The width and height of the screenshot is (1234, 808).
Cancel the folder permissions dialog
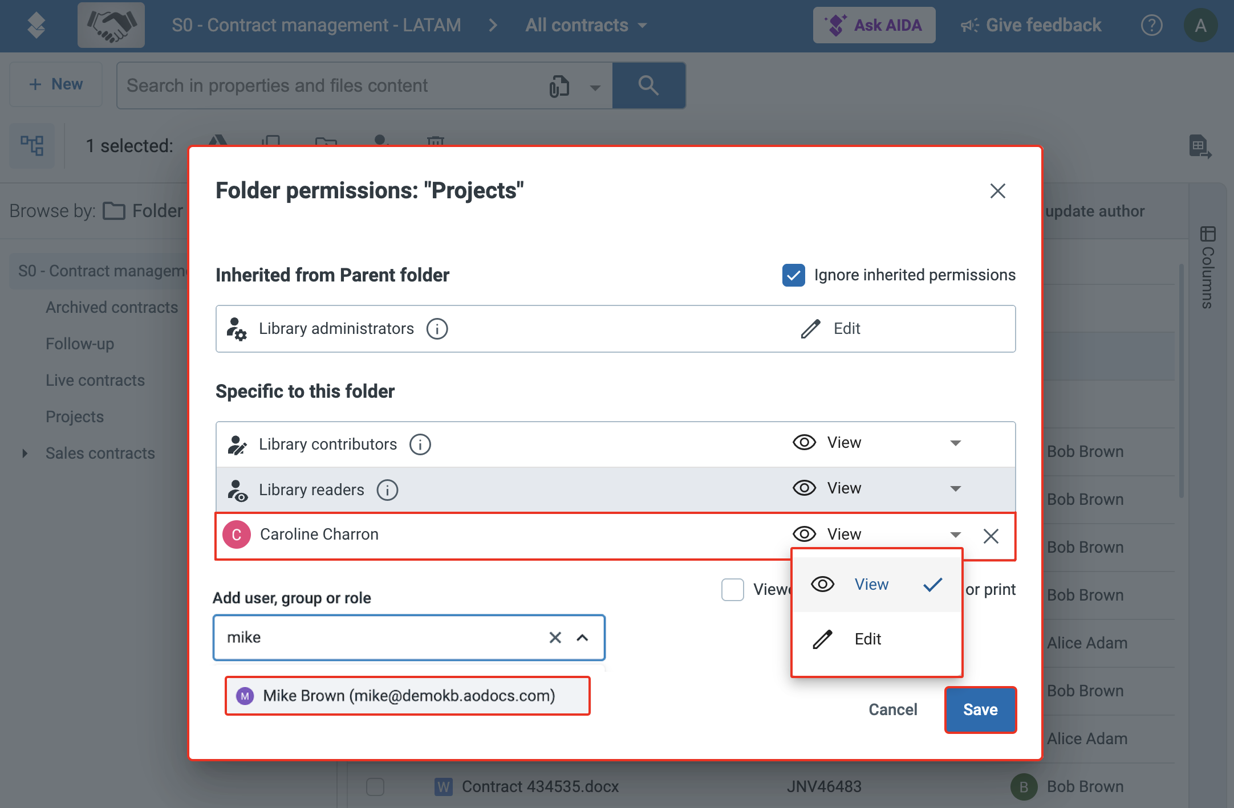click(892, 709)
